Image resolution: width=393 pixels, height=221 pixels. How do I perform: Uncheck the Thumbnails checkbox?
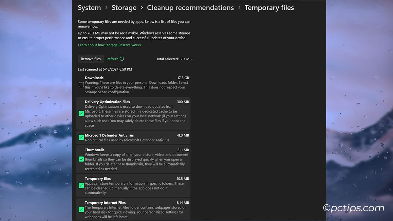tap(81, 159)
